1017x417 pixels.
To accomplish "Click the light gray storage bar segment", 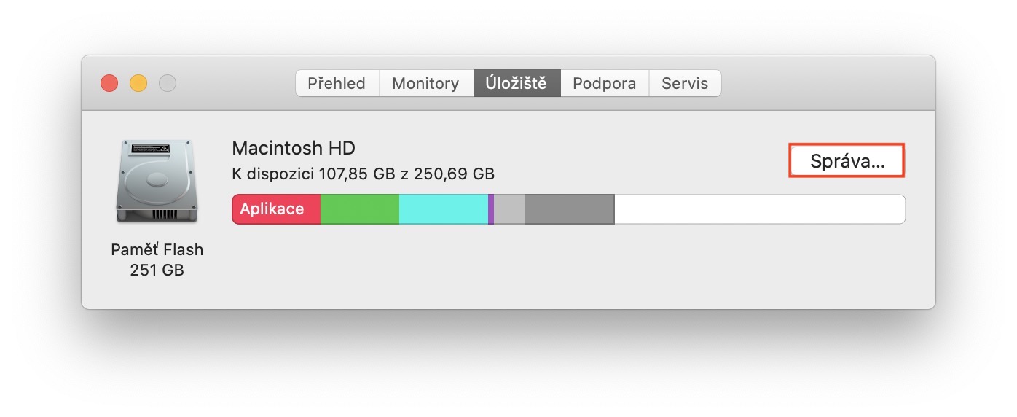I will click(x=509, y=209).
